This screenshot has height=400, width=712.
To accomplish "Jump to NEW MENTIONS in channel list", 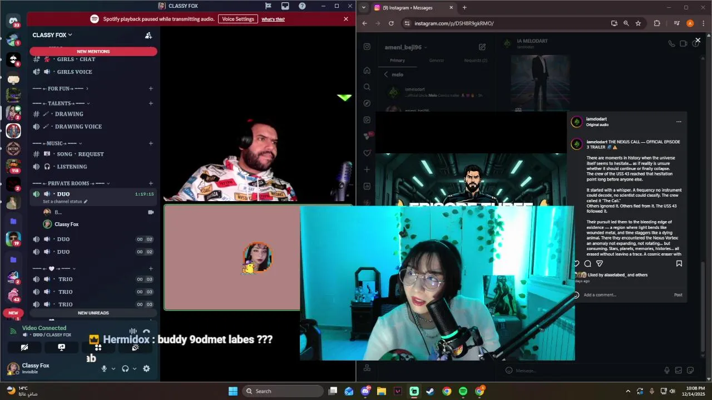I will coord(93,51).
